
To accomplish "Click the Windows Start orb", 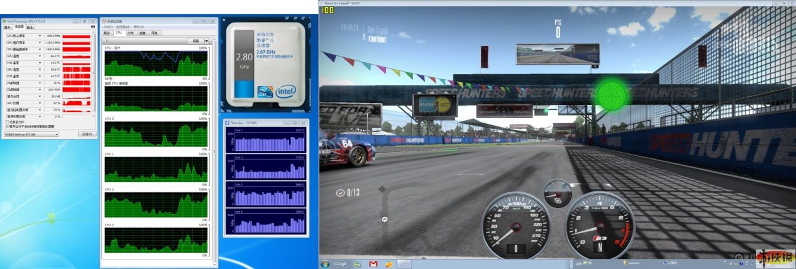I will pyautogui.click(x=325, y=263).
